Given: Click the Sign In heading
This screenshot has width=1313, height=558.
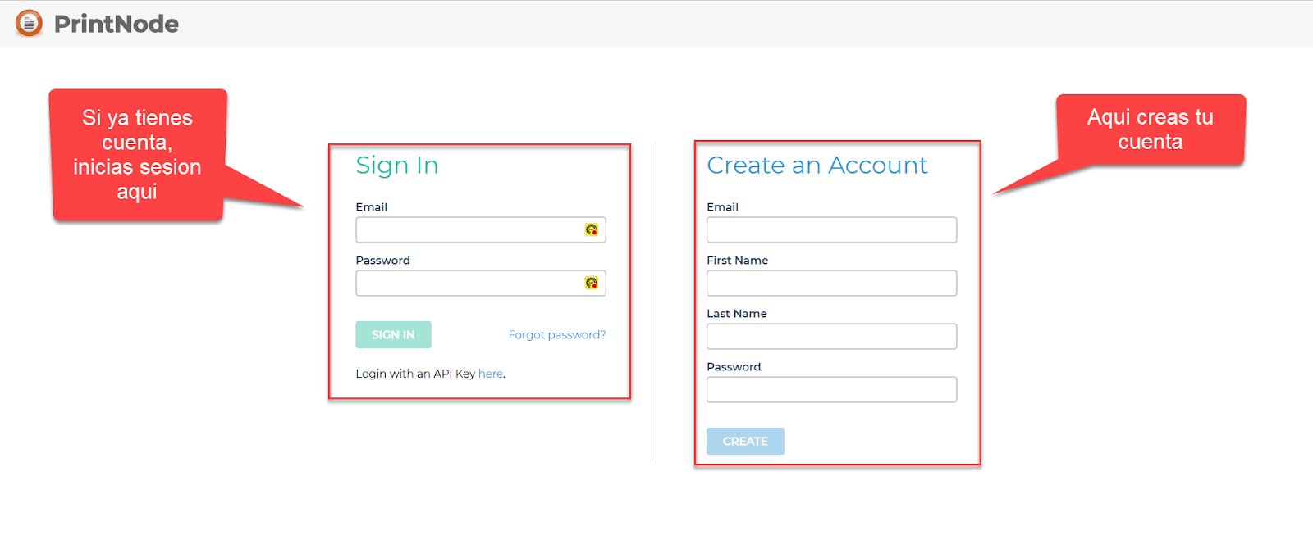Looking at the screenshot, I should 396,166.
